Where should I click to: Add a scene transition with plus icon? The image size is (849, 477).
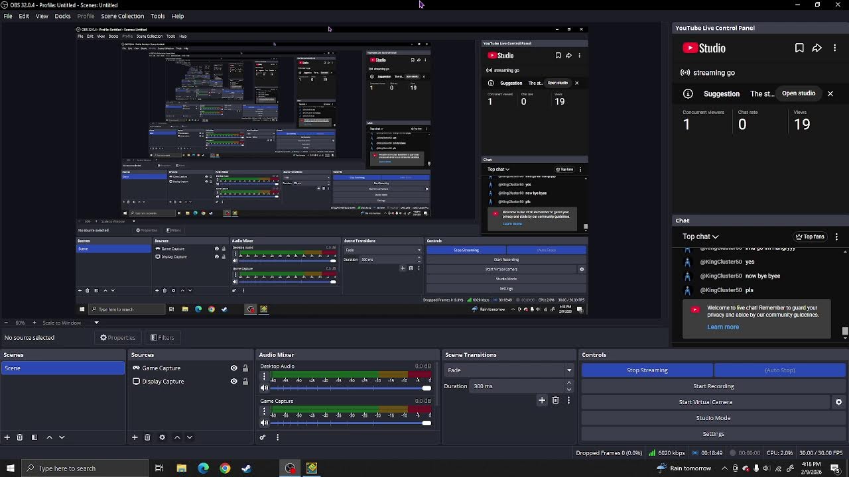pos(542,400)
